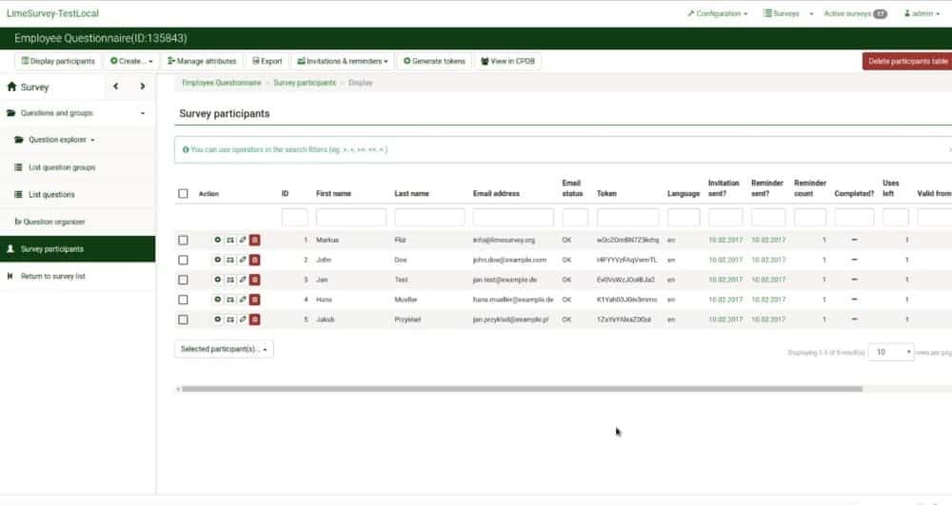Expand the Selected participant(s) dropdown
This screenshot has height=505, width=952.
224,349
